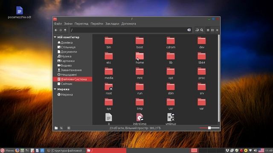Toggle location entry button in toolbar
Screen dimensions: 273x153
[x=197, y=30]
